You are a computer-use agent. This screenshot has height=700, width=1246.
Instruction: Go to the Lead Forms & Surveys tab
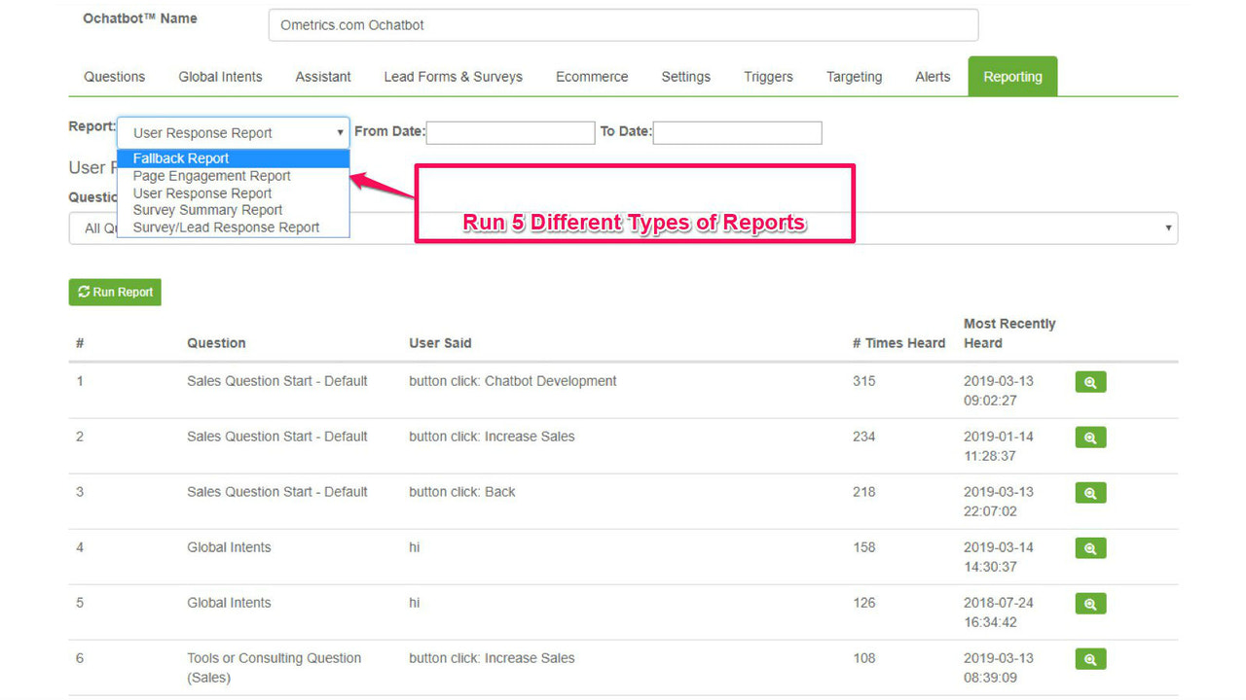453,76
